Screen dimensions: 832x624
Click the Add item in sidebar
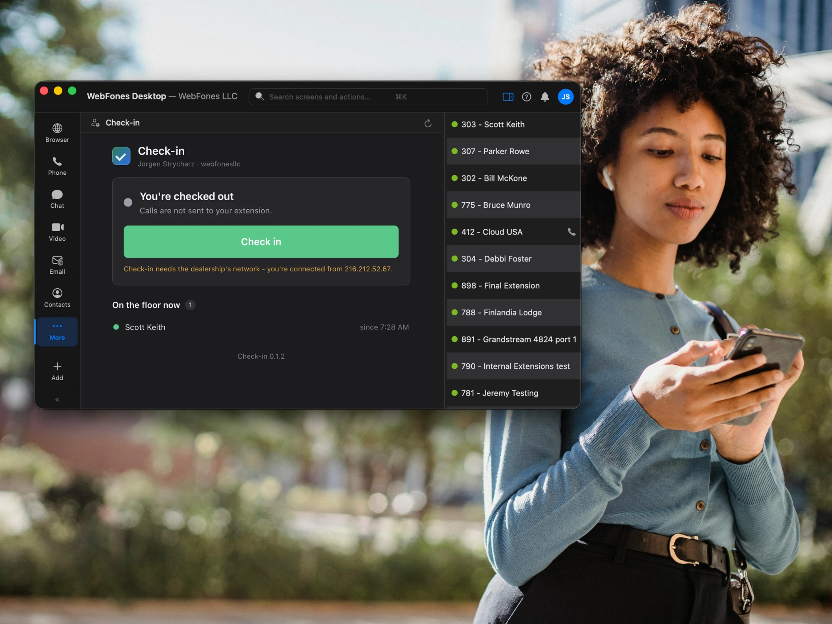click(57, 371)
